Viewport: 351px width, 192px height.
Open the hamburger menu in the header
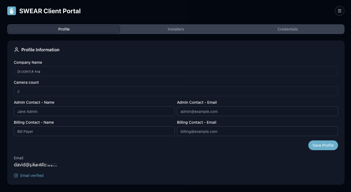click(339, 11)
